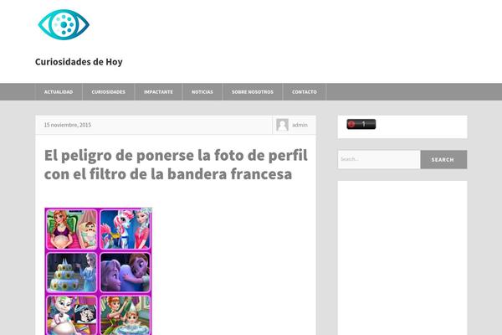
Task: Open the Anna hugging troll thumbnail
Action: [125, 272]
